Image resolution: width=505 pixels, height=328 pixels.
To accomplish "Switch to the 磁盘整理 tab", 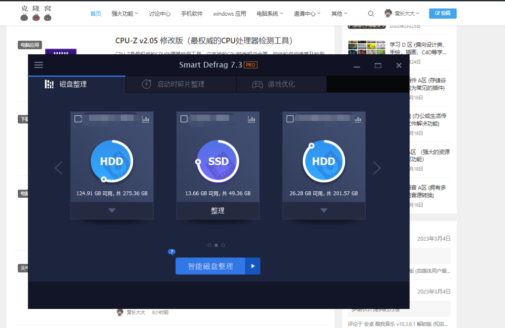I will (77, 84).
